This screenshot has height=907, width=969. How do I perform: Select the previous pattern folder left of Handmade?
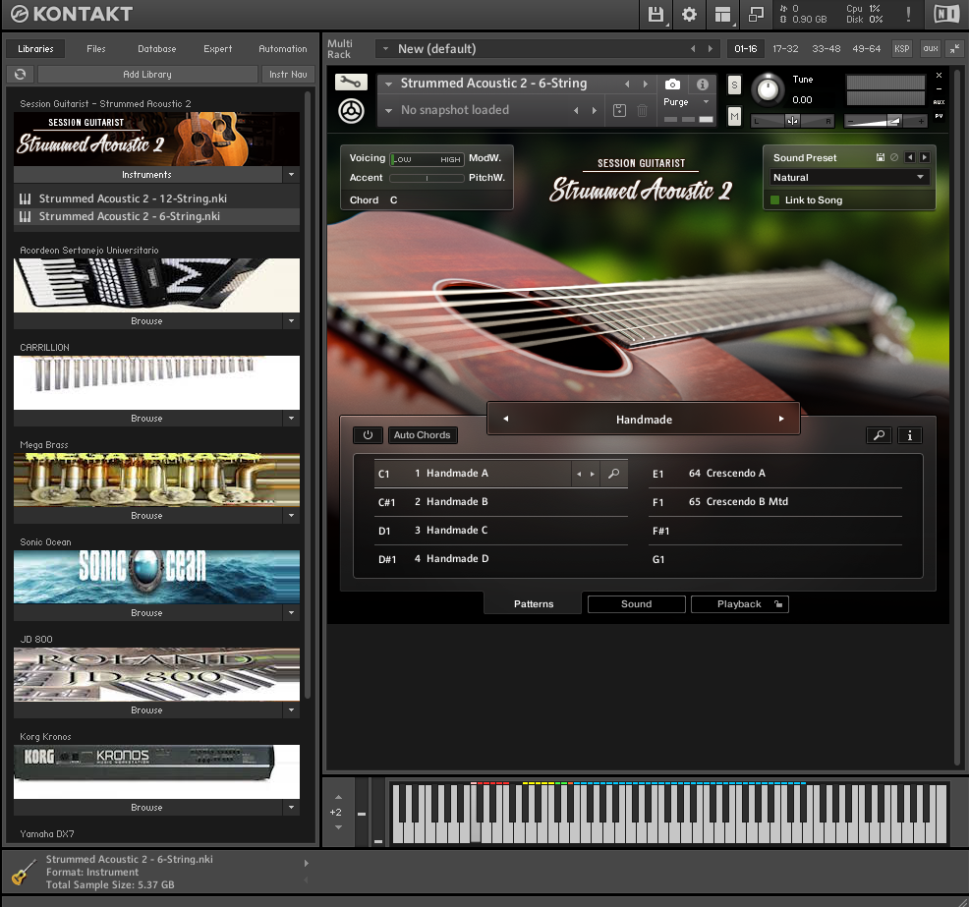(x=505, y=419)
